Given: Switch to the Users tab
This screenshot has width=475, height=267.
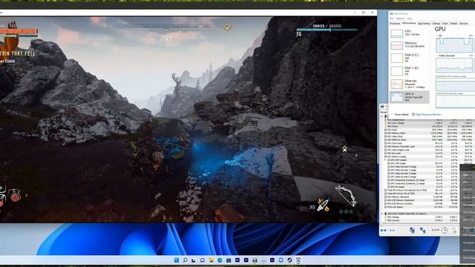Looking at the screenshot, I should coord(445,24).
